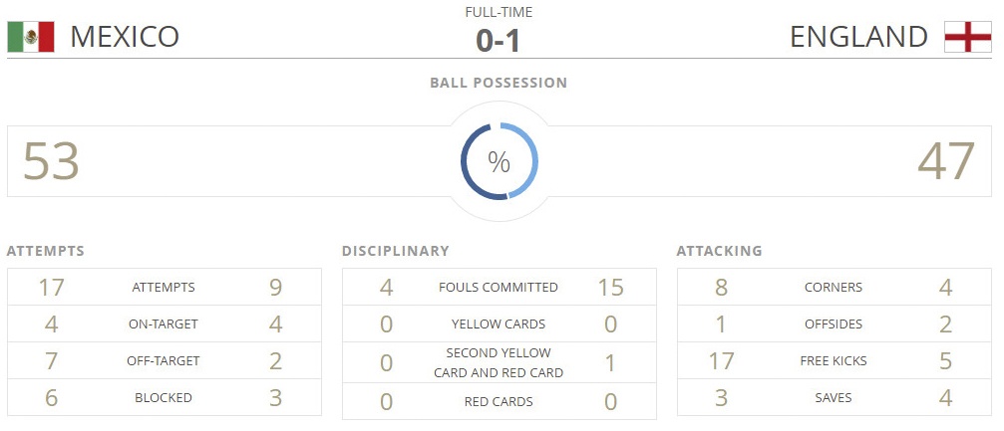This screenshot has height=431, width=1004.
Task: Click the YELLOW CARDS row label
Action: tap(499, 323)
